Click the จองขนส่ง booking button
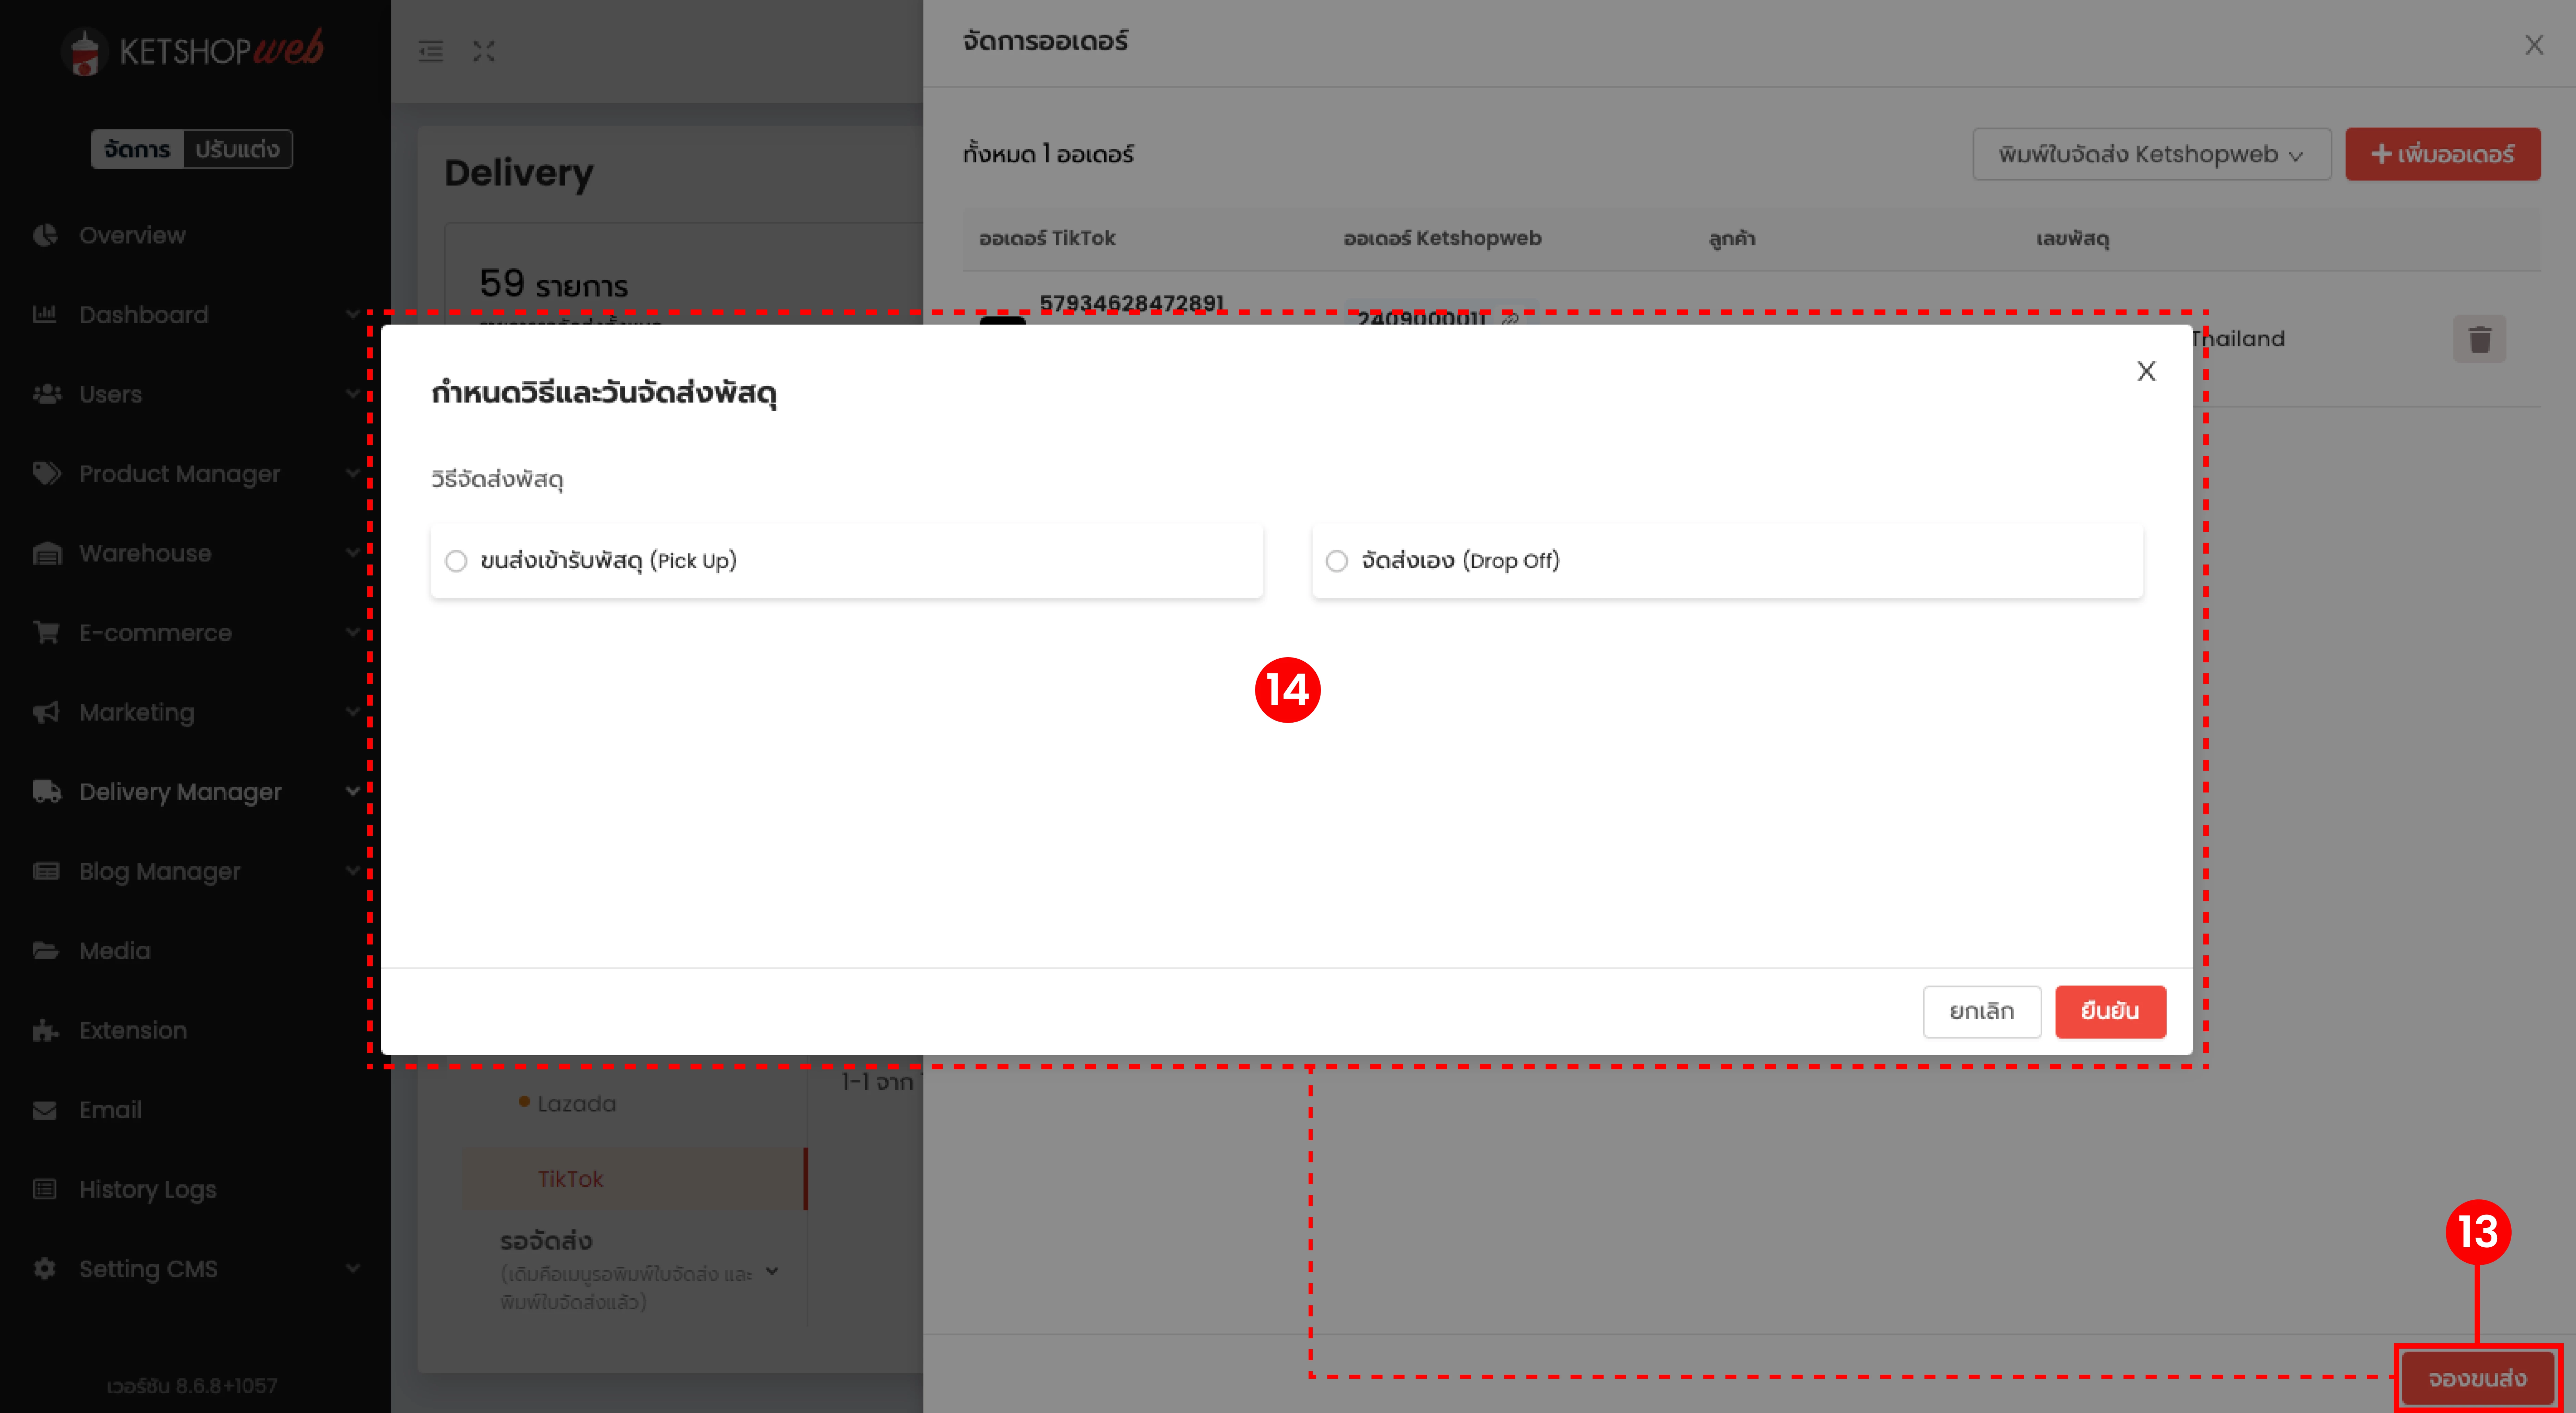Image resolution: width=2576 pixels, height=1413 pixels. [x=2478, y=1379]
